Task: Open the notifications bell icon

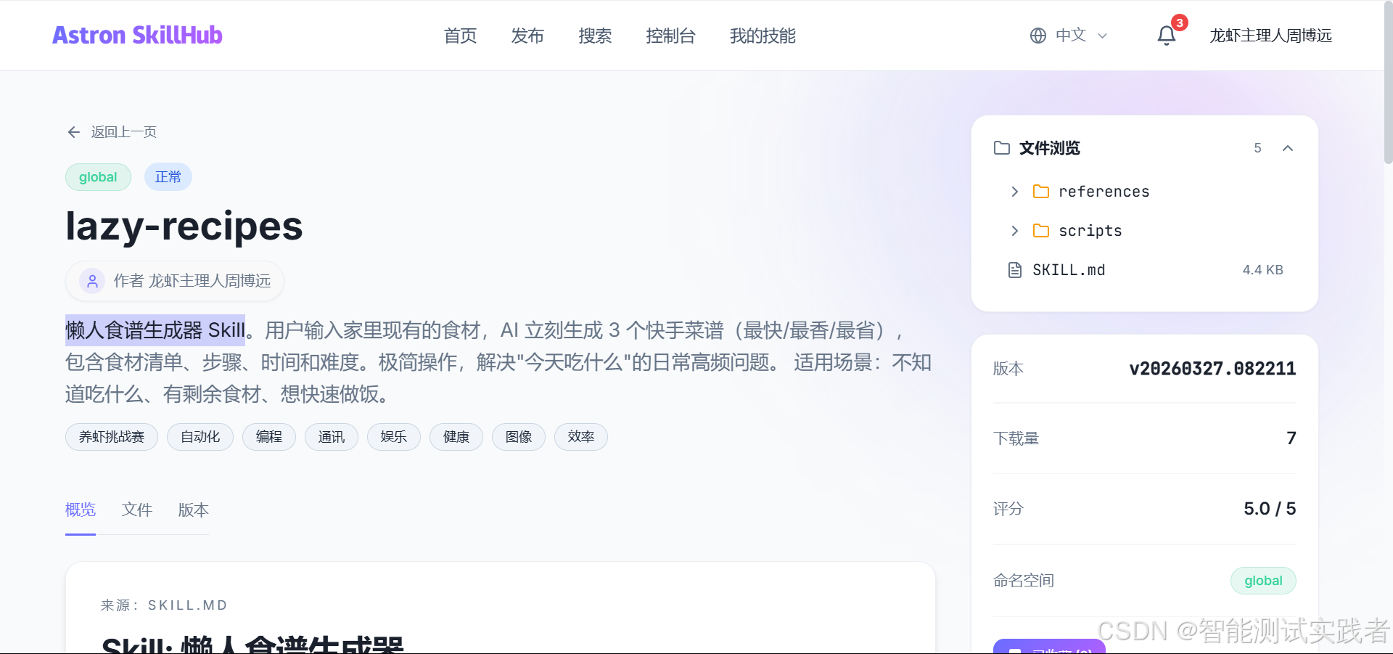Action: [x=1166, y=36]
